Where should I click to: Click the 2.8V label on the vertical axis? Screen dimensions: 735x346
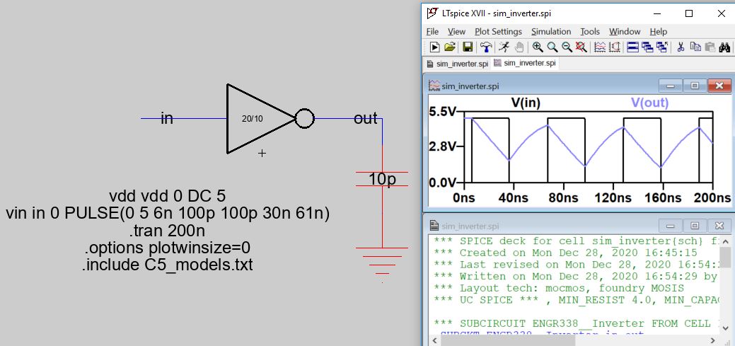coord(443,146)
